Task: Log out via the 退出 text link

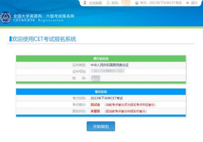Action: [x=194, y=3]
